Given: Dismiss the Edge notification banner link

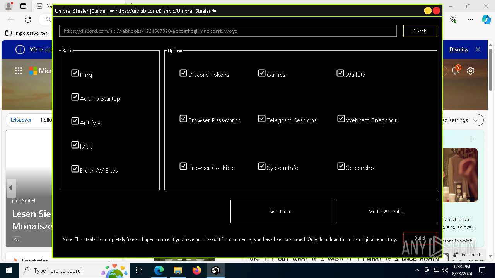Looking at the screenshot, I should [x=459, y=49].
